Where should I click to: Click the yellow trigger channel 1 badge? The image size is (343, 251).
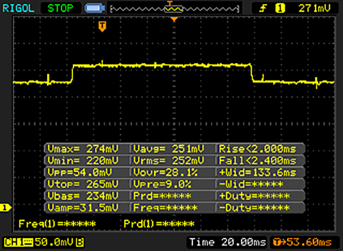(280, 9)
